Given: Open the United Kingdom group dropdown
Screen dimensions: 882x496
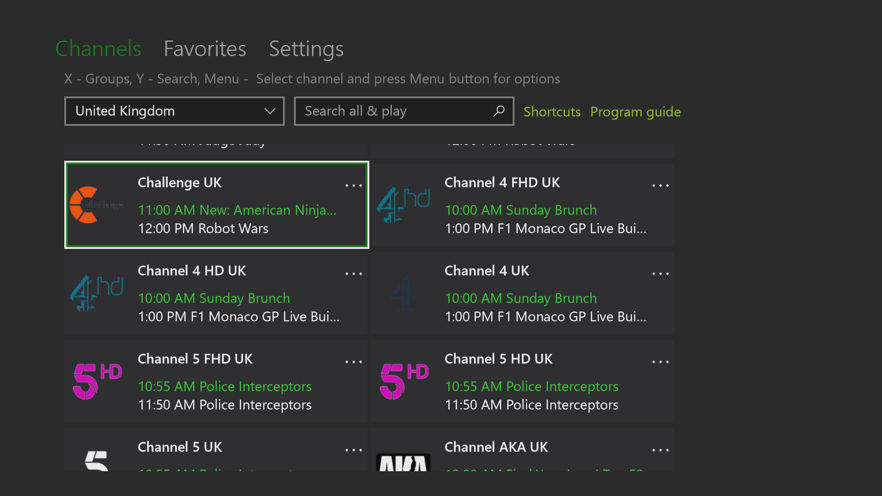Looking at the screenshot, I should click(175, 111).
